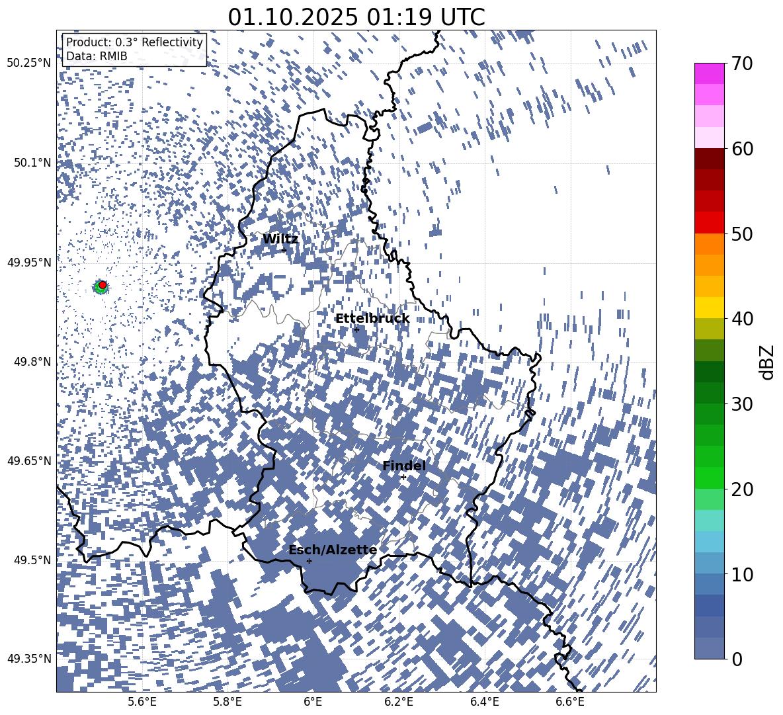Click the 10 tick label on colorbar
This screenshot has width=783, height=715.
click(742, 574)
